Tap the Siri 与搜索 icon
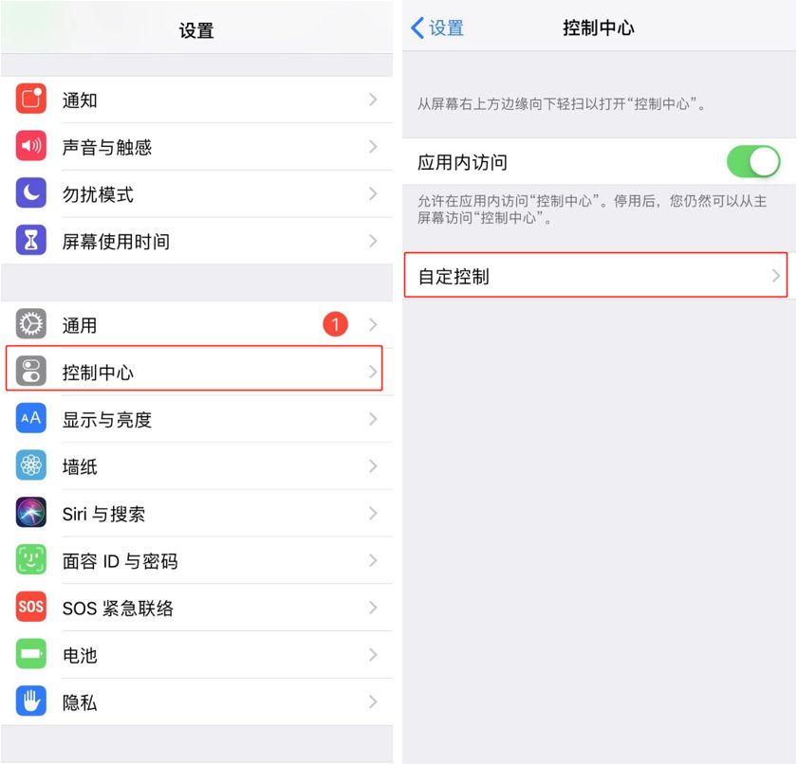797x764 pixels. 31,513
